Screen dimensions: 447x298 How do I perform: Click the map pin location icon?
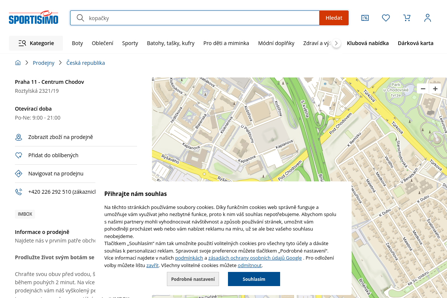19,137
